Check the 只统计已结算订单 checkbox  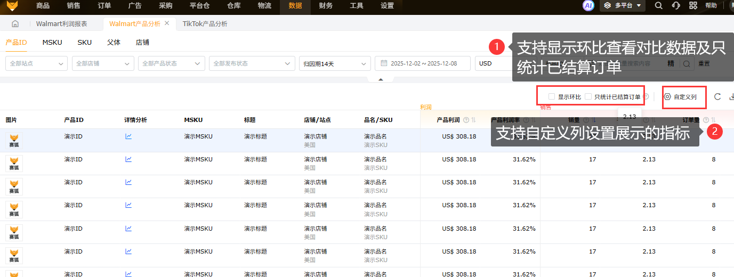(x=588, y=97)
